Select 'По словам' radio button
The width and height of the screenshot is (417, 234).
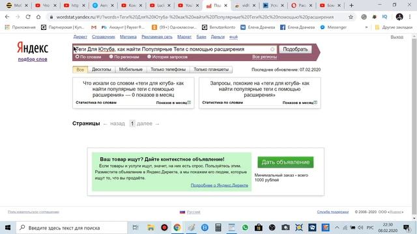[x=78, y=57]
